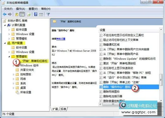The image size is (165, 118).
Task: Select 本地计算机 策略 root node
Action: pyautogui.click(x=17, y=21)
